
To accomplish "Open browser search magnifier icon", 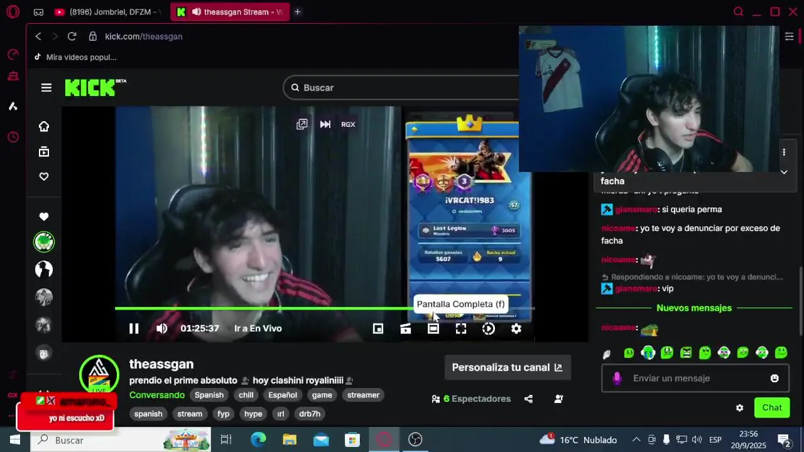I will [x=739, y=12].
